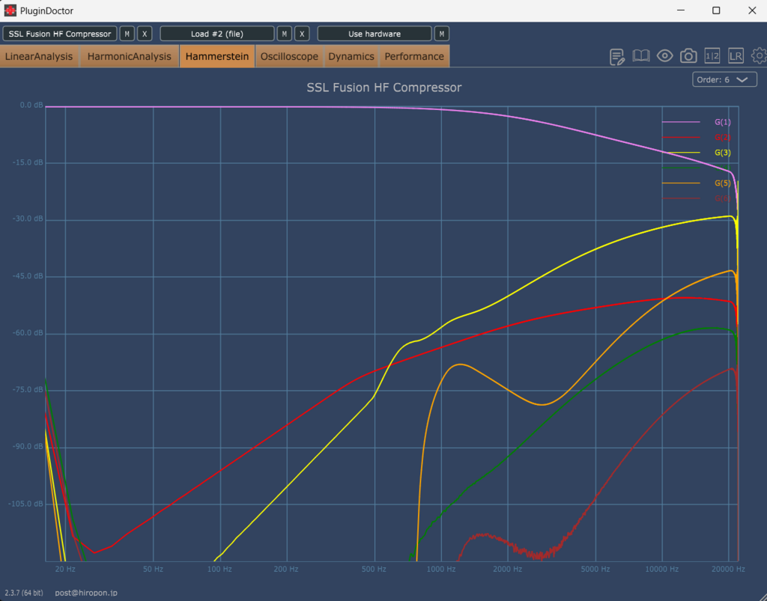The width and height of the screenshot is (767, 601).
Task: Click the post@hiropon.jp email text
Action: [86, 593]
